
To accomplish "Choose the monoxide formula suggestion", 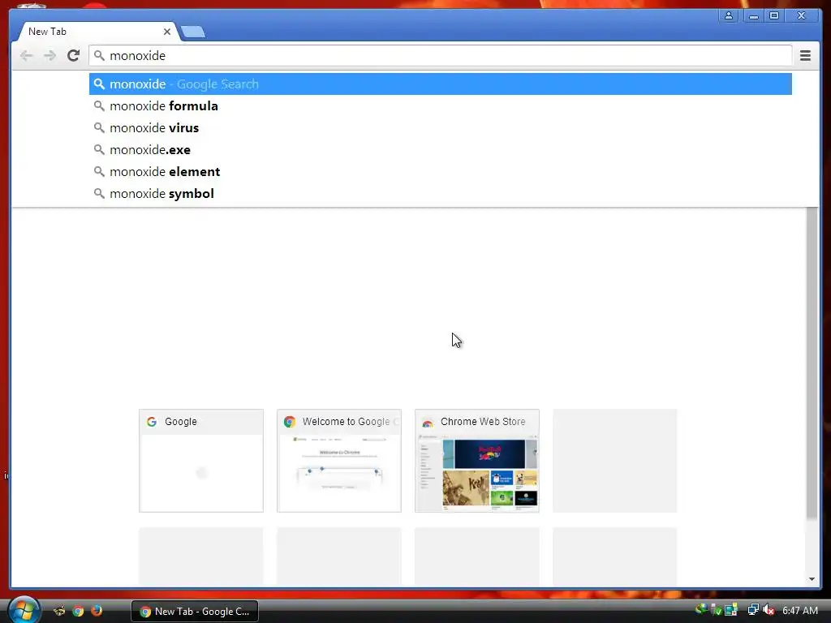I will pos(440,106).
